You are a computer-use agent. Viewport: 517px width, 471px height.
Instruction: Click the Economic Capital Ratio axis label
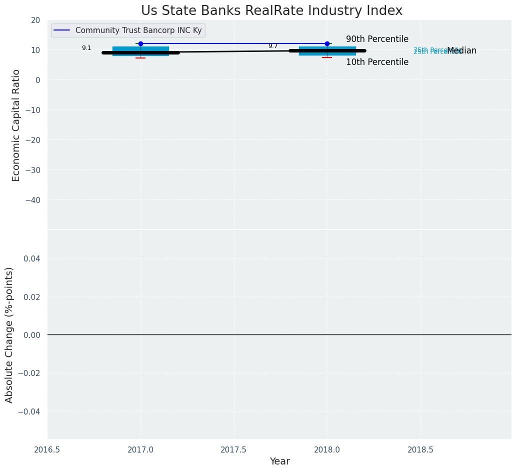pos(16,125)
